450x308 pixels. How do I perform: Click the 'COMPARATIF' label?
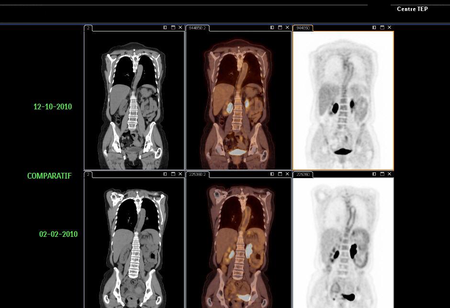click(x=49, y=176)
